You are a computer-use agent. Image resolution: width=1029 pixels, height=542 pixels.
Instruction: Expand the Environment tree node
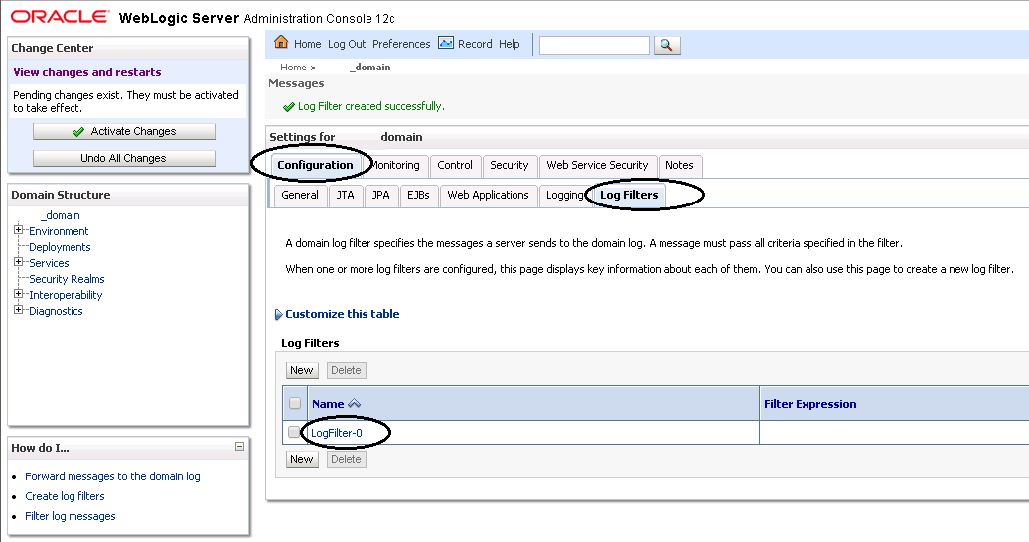click(x=18, y=230)
